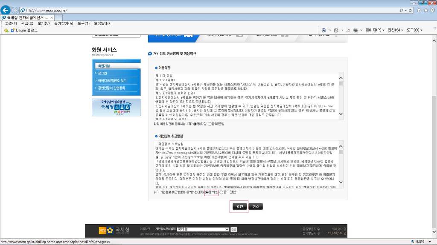Viewport: 437px width, 245px height.
Task: Click the main page scrollbar down arrow
Action: (x=434, y=232)
